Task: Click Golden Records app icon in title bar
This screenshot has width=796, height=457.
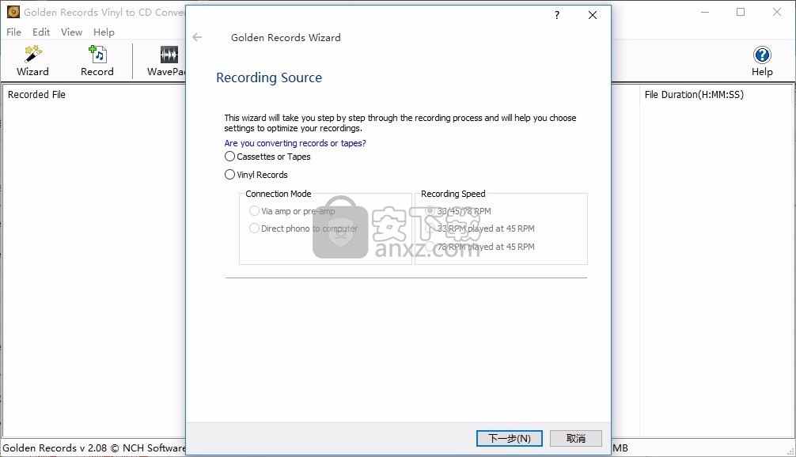Action: pos(13,12)
